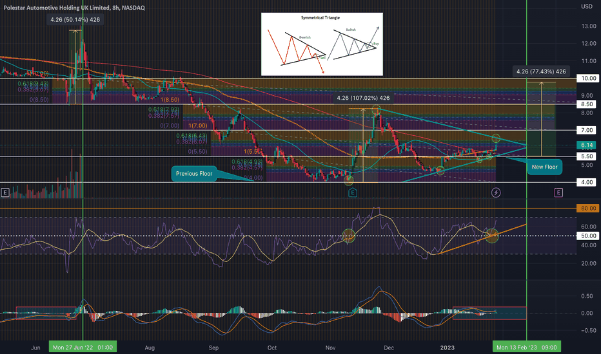
Task: Select the 4.26 (107.02%) 426 measurement label
Action: click(x=363, y=98)
